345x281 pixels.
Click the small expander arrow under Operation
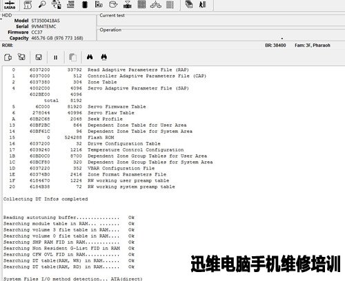click(x=282, y=39)
